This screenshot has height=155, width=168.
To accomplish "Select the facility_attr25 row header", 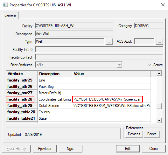I will coord(22,80).
